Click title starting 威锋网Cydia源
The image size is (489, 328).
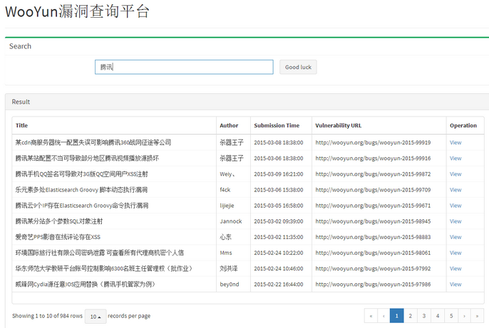click(x=86, y=285)
